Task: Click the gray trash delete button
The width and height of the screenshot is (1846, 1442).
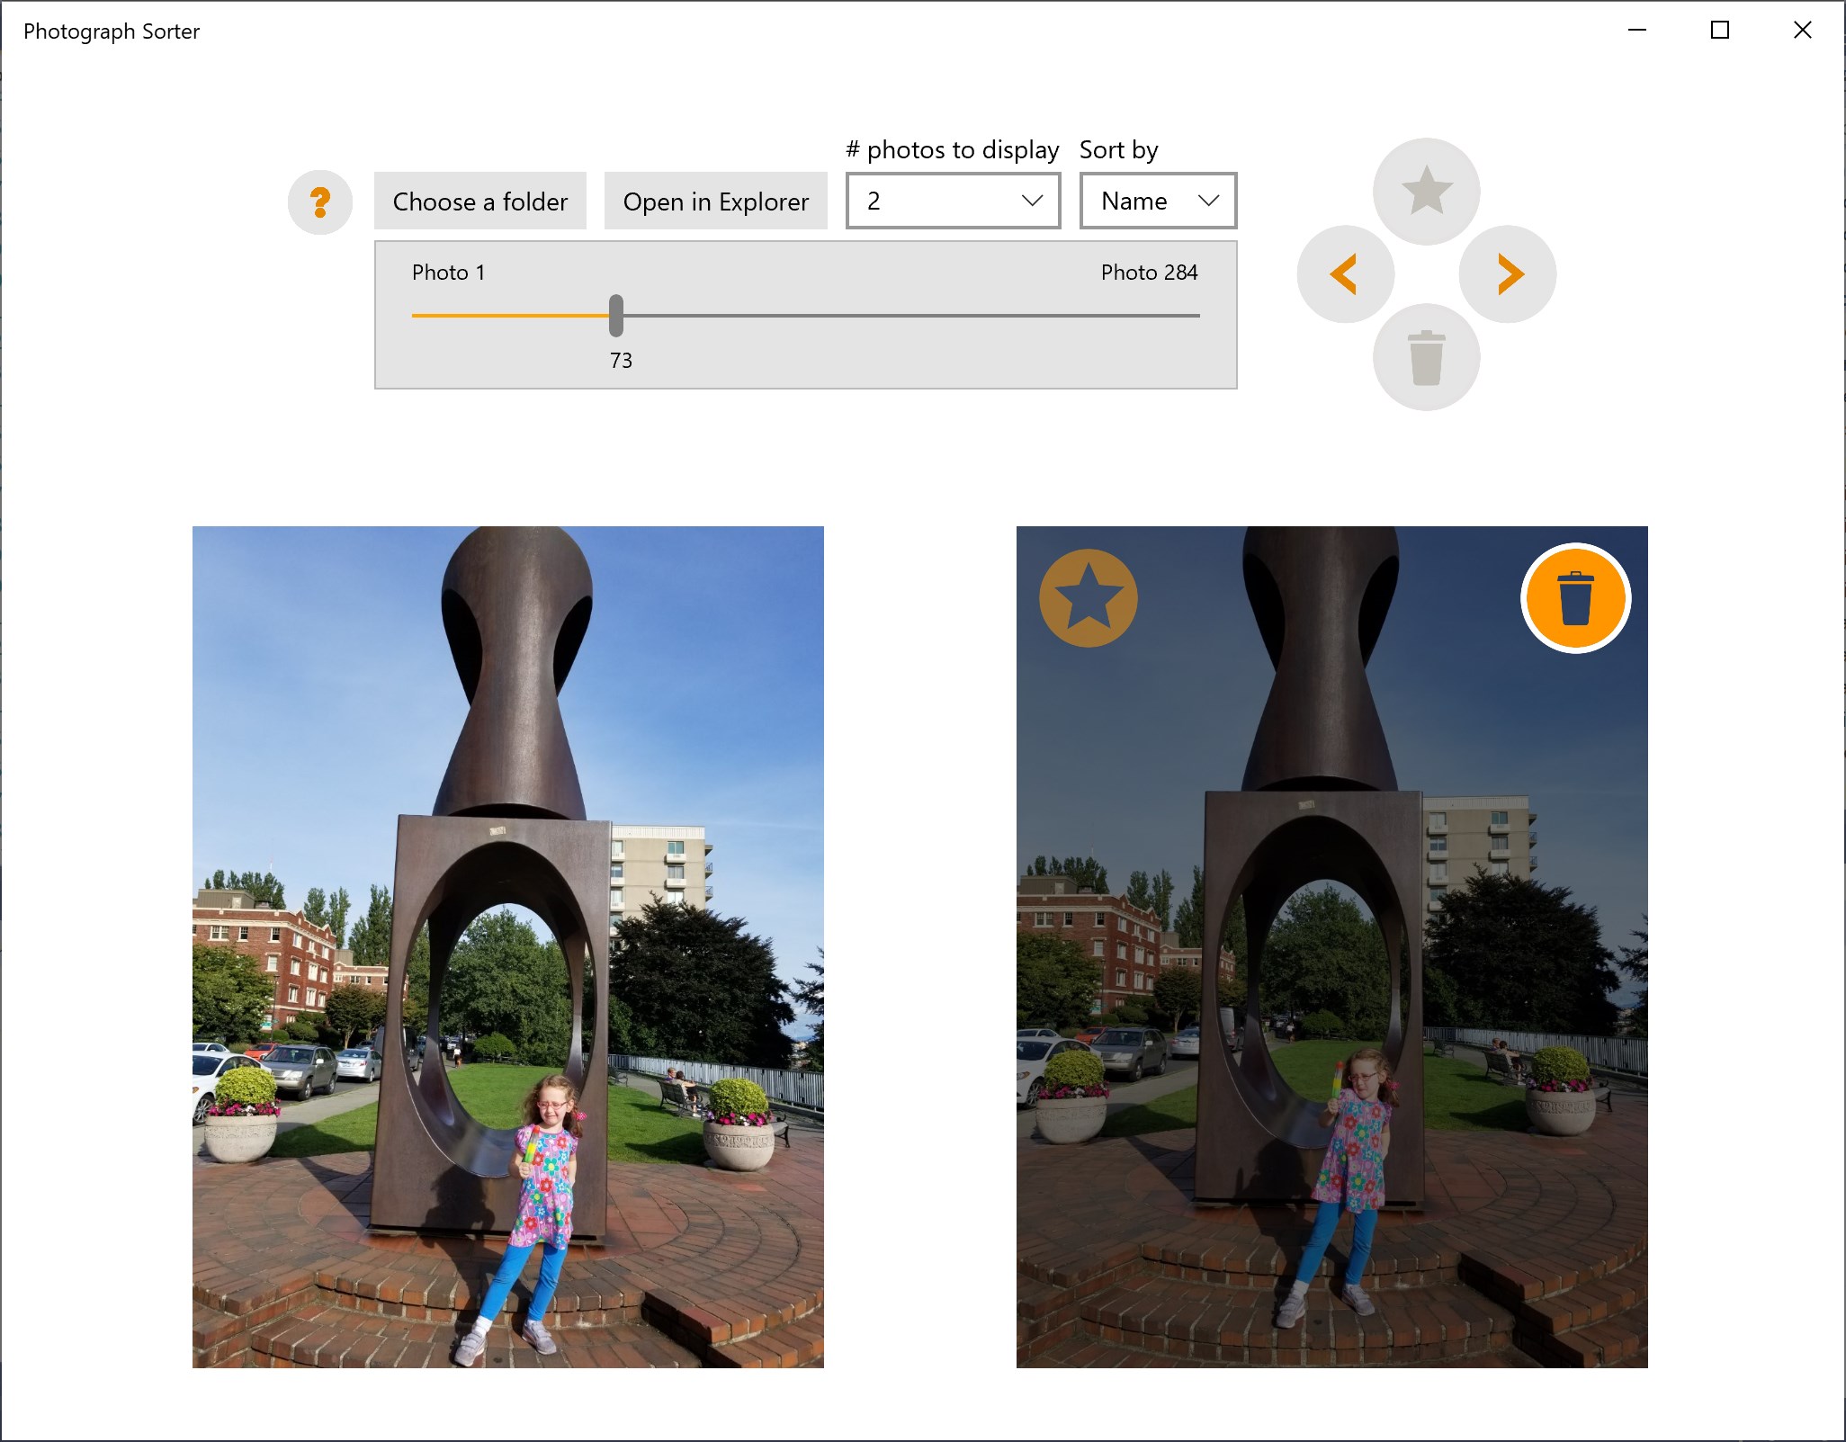Action: (1427, 357)
